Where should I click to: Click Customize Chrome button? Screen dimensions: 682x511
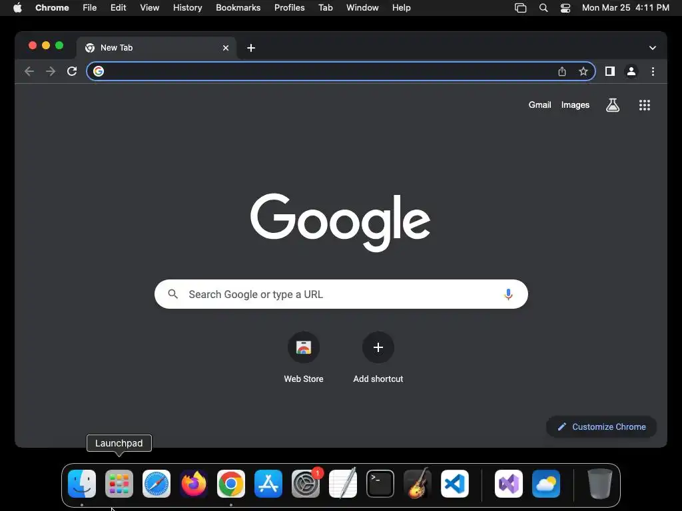[x=601, y=426]
